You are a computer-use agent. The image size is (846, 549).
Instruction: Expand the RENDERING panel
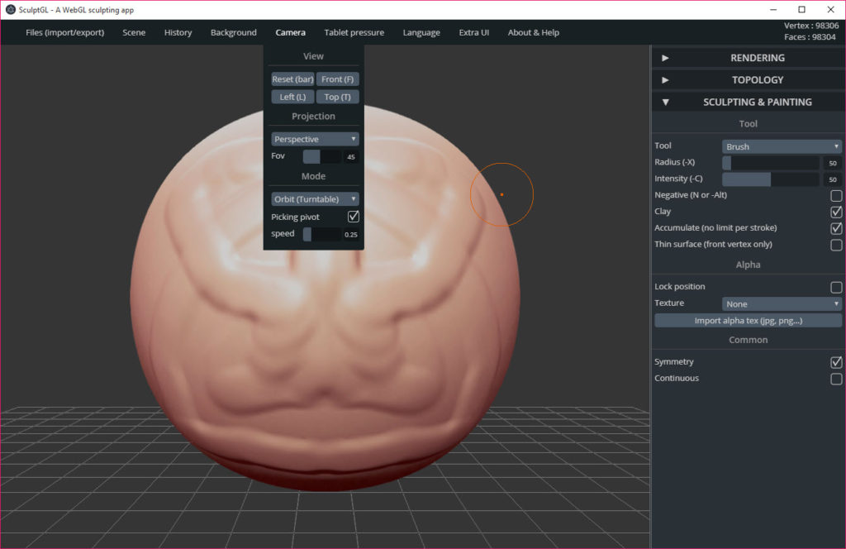pyautogui.click(x=747, y=57)
